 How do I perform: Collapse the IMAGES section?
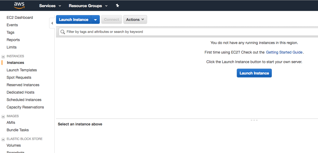point(3,116)
